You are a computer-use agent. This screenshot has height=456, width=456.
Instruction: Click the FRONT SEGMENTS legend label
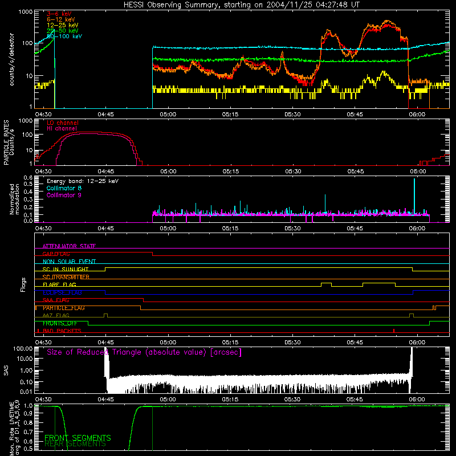coord(78,438)
